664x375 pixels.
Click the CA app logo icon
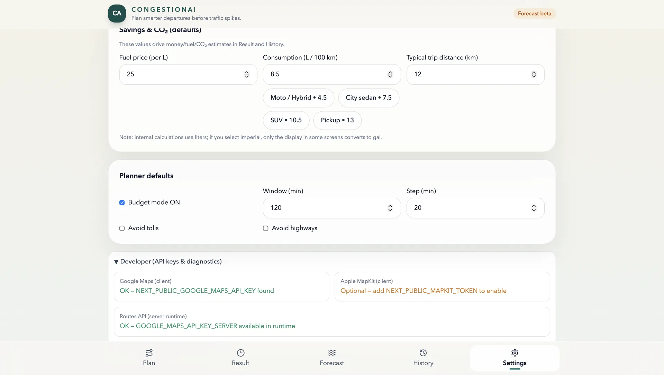(117, 13)
